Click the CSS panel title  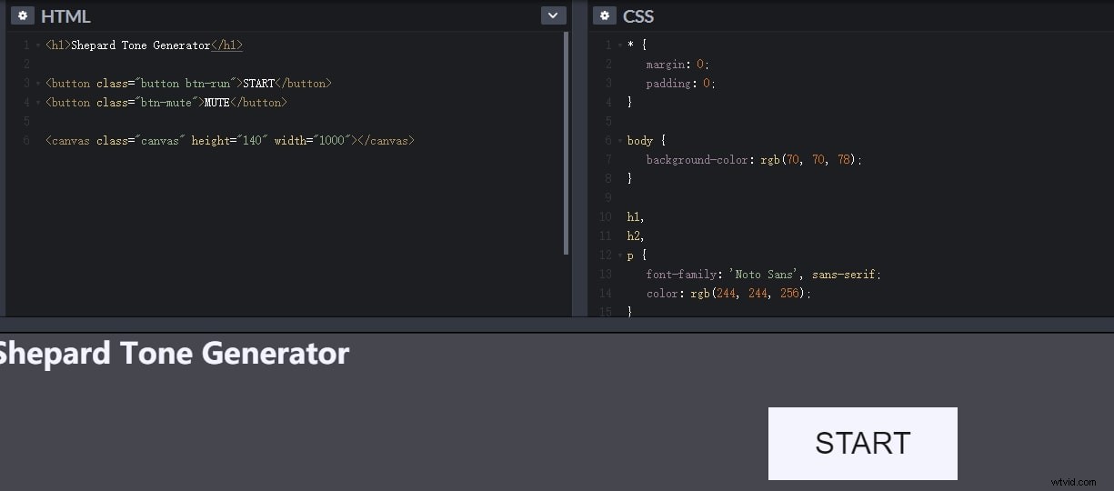tap(638, 16)
